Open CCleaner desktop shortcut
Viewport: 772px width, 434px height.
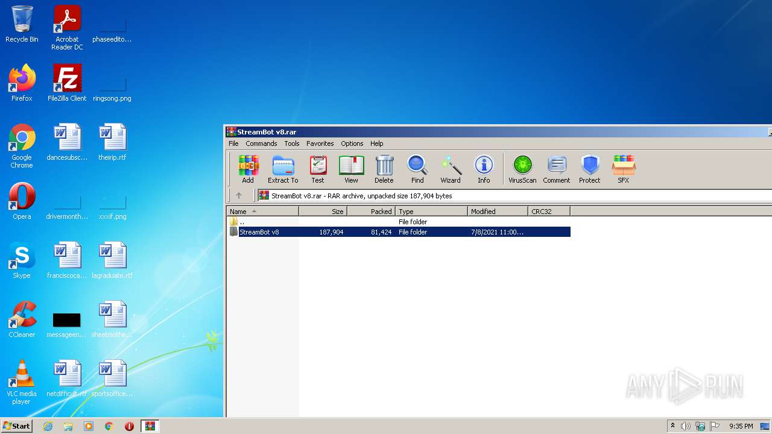click(22, 319)
